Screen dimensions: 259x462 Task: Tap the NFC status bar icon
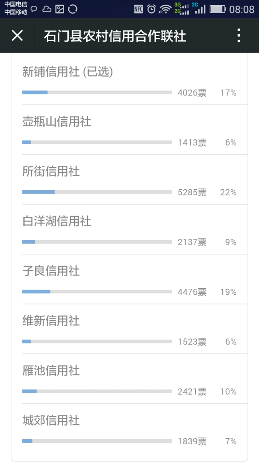point(139,9)
